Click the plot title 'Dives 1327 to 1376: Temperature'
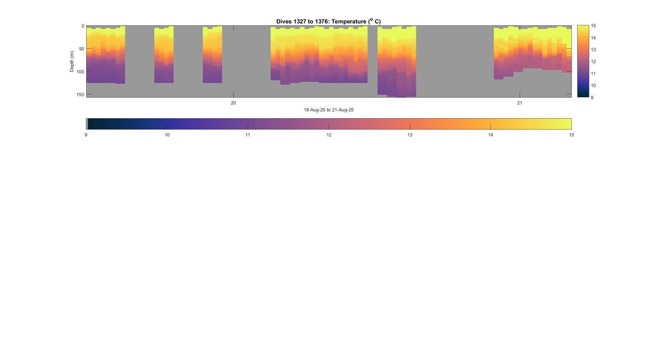 click(x=328, y=22)
